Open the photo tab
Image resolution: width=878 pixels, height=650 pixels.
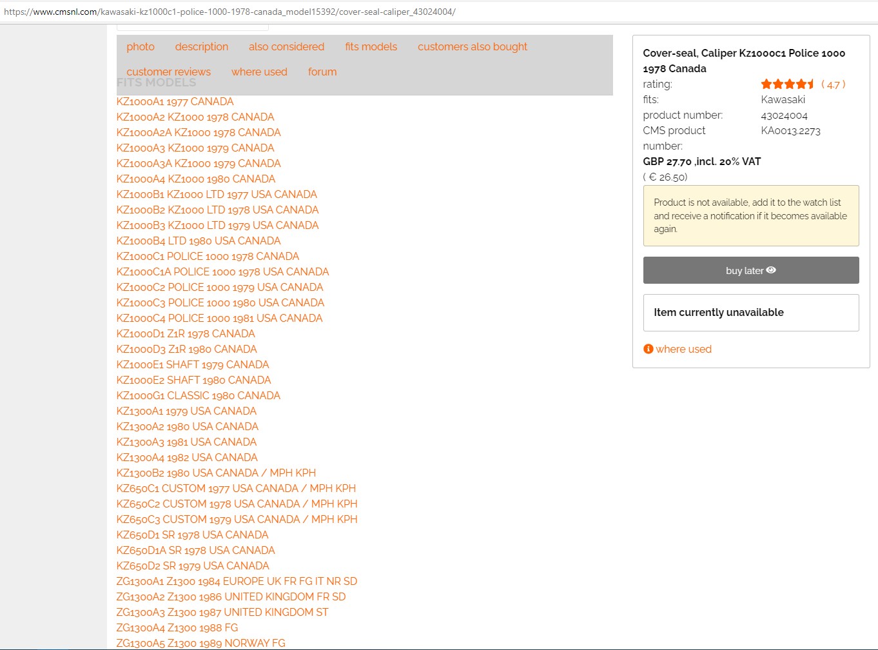(141, 46)
